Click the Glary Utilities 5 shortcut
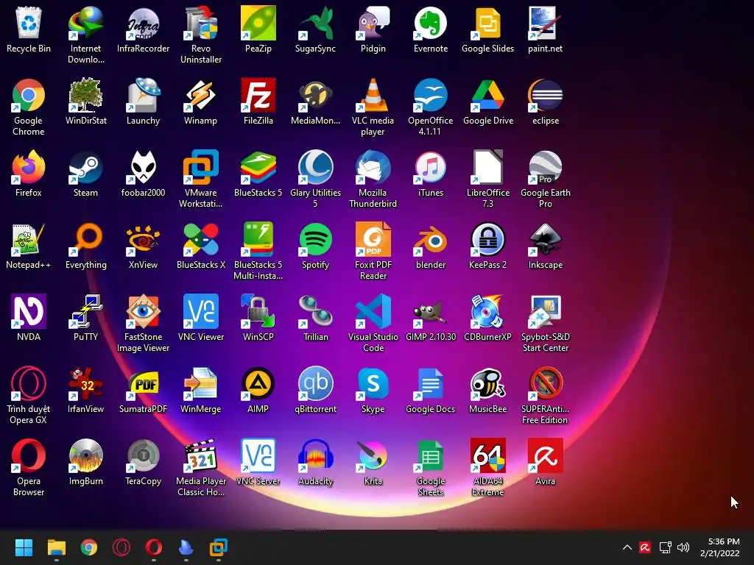The width and height of the screenshot is (754, 565). [315, 167]
